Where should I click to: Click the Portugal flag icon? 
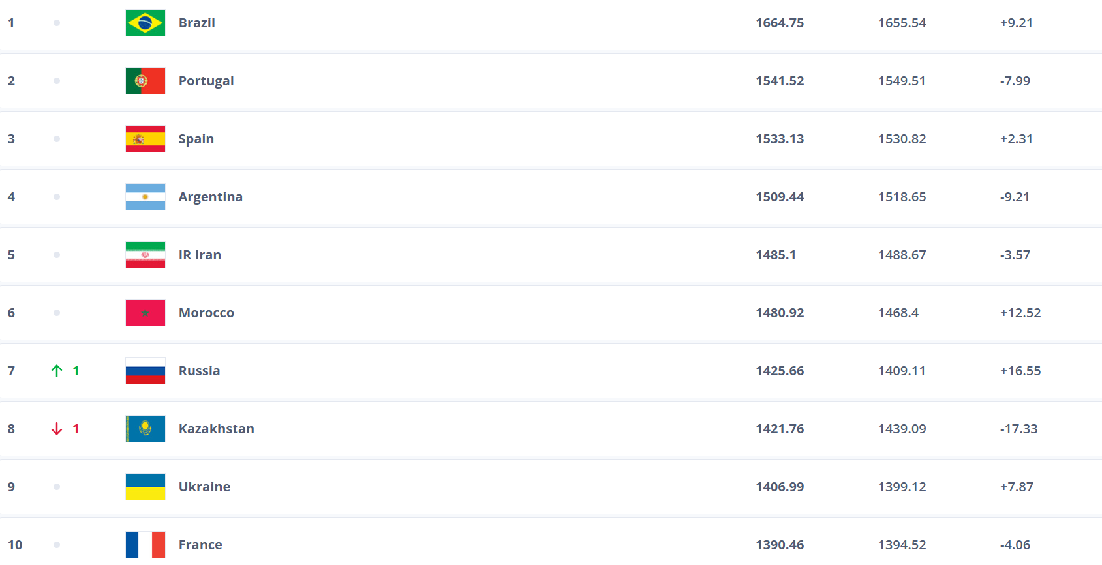[145, 81]
